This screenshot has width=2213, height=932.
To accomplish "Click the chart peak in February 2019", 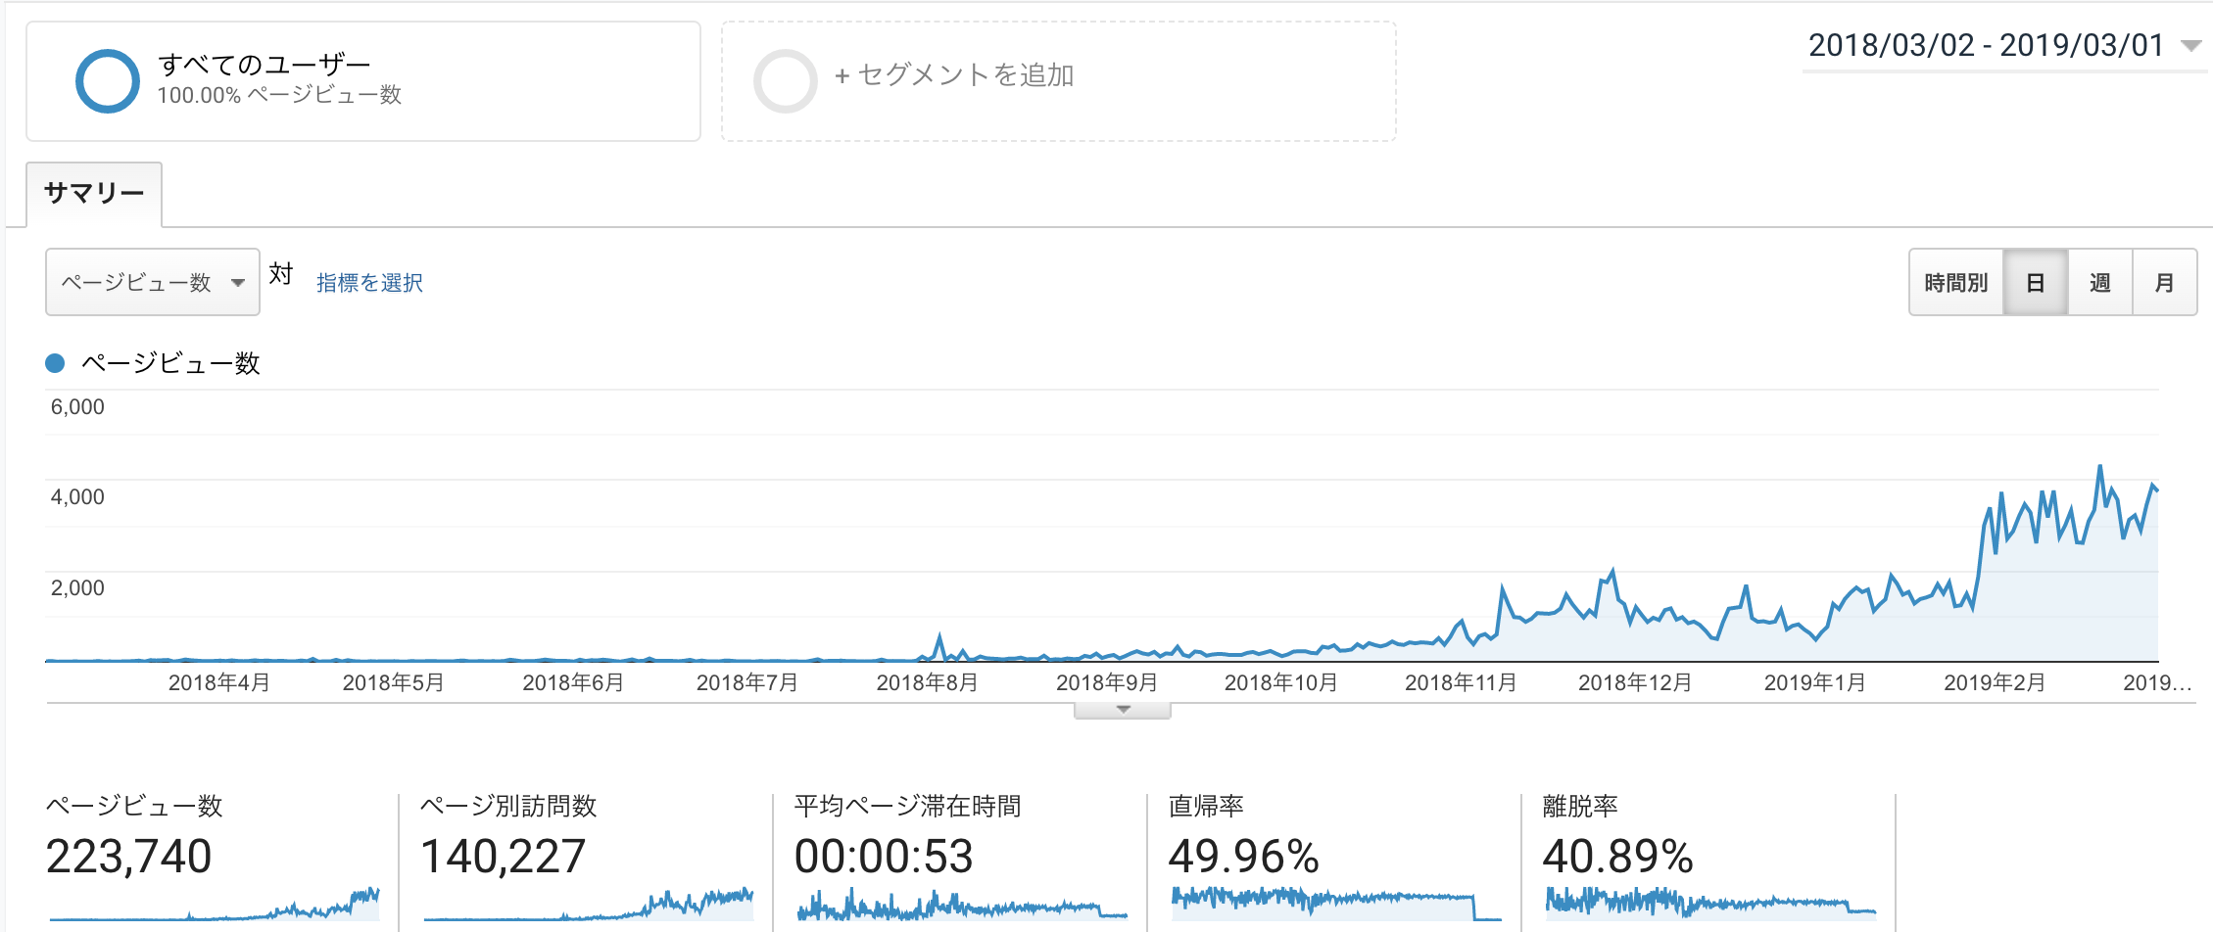I will 2099,467.
